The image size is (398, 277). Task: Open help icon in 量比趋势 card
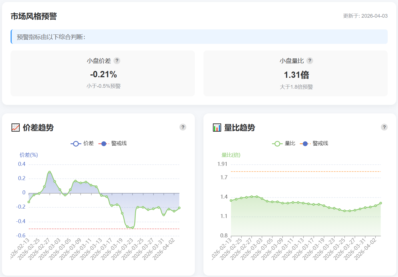click(x=384, y=127)
